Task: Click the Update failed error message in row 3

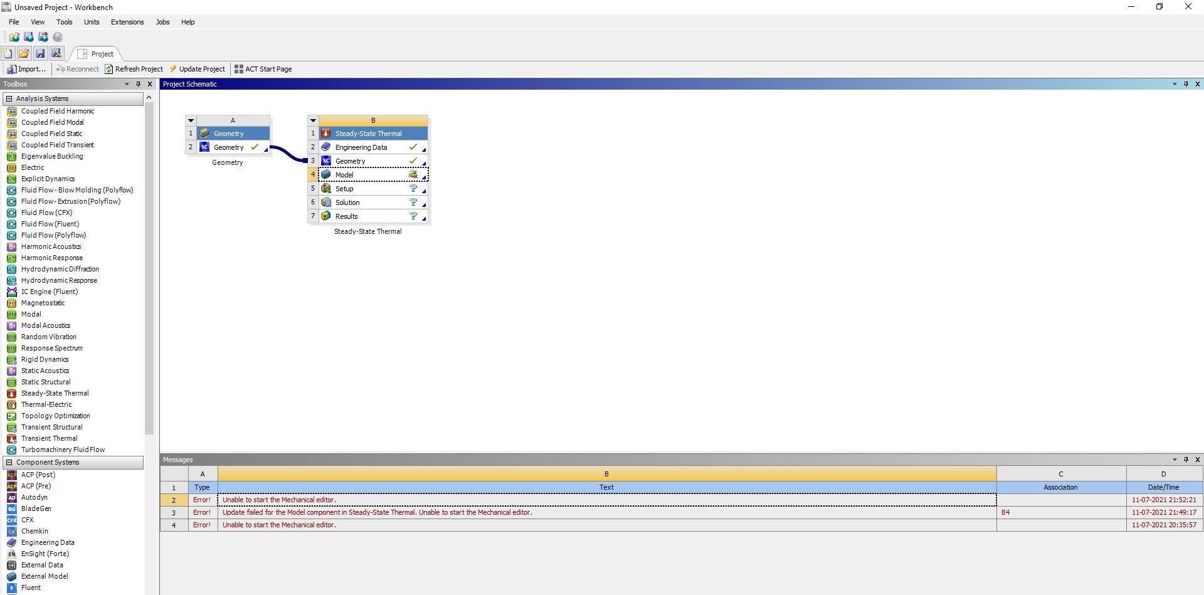Action: click(607, 512)
